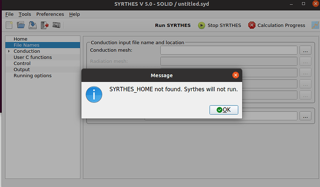Click the Stop SYRTHES label
The width and height of the screenshot is (320, 187).
tap(224, 26)
